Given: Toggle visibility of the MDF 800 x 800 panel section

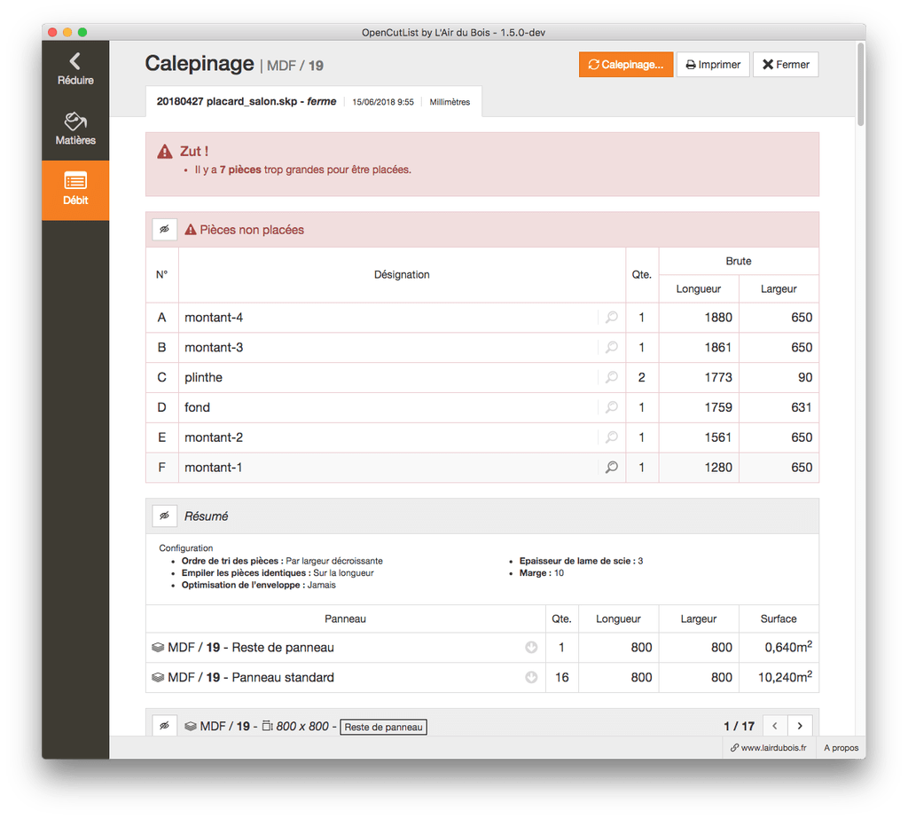Looking at the screenshot, I should [x=164, y=726].
